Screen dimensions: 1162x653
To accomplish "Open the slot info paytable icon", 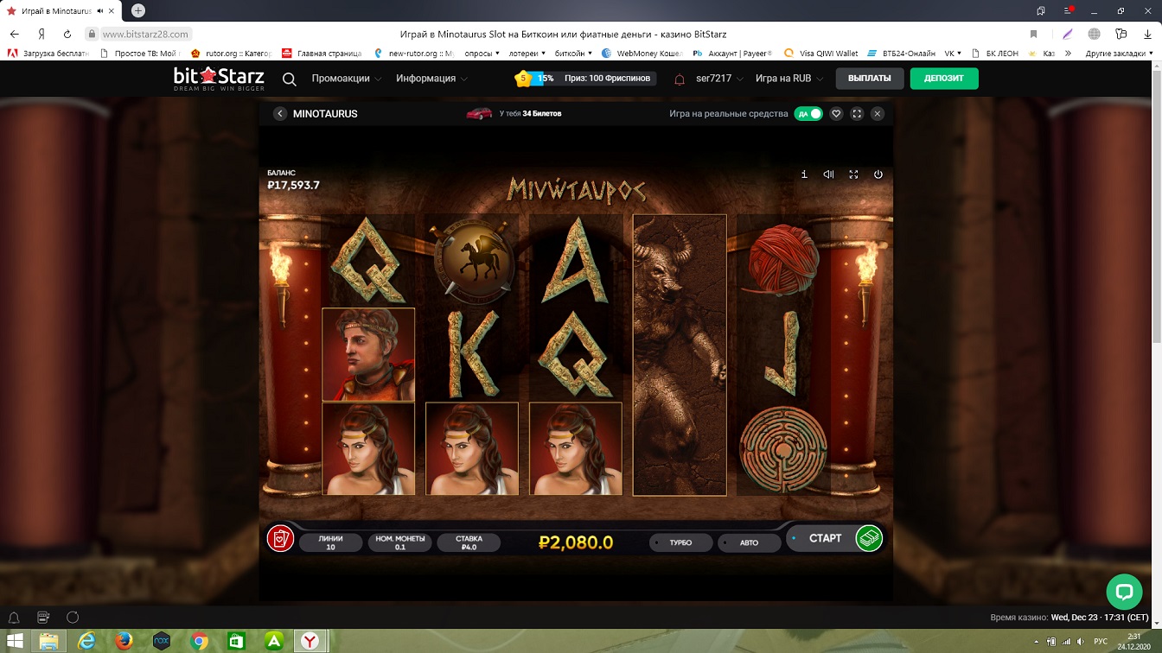I will coord(804,174).
